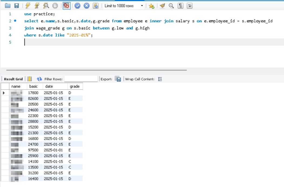Execute statement under cursor icon
The image size is (284, 187).
click(x=37, y=6)
